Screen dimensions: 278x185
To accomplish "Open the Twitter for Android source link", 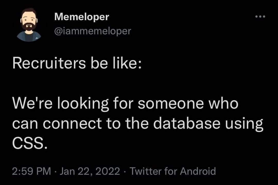I will pos(172,171).
